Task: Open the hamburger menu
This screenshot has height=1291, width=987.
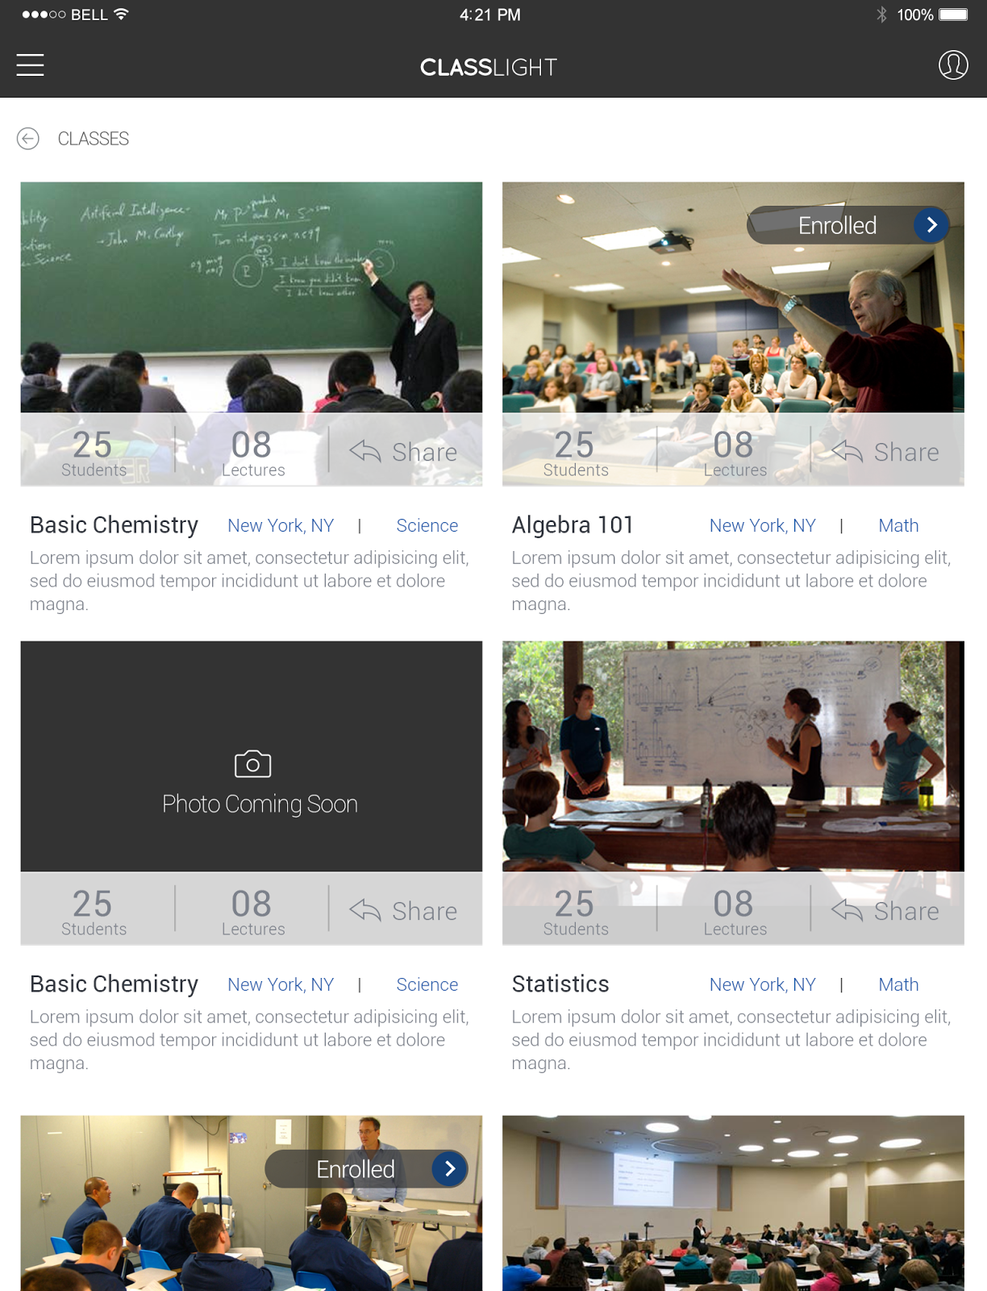Action: pyautogui.click(x=30, y=65)
